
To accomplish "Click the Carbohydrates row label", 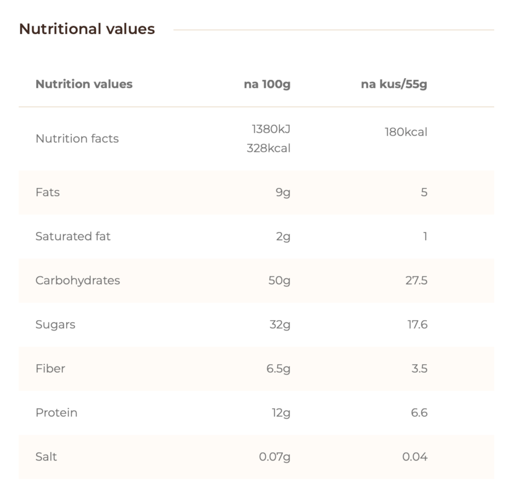I will [x=78, y=280].
